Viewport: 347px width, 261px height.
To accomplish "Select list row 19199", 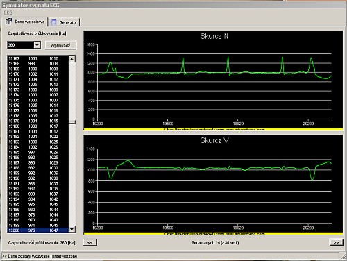I will point(38,225).
